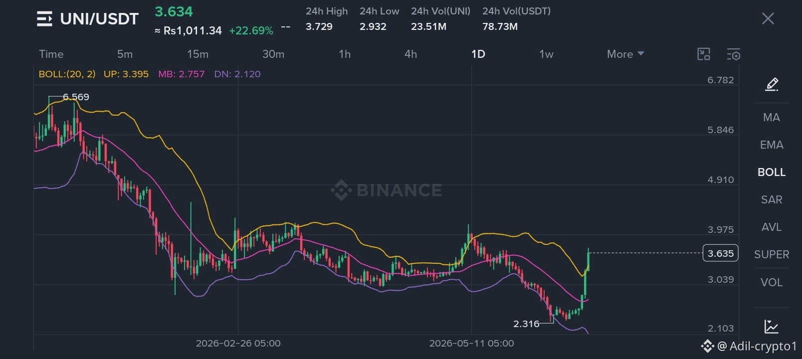Click the 24h Vol(UNI) value 23.51M

428,26
